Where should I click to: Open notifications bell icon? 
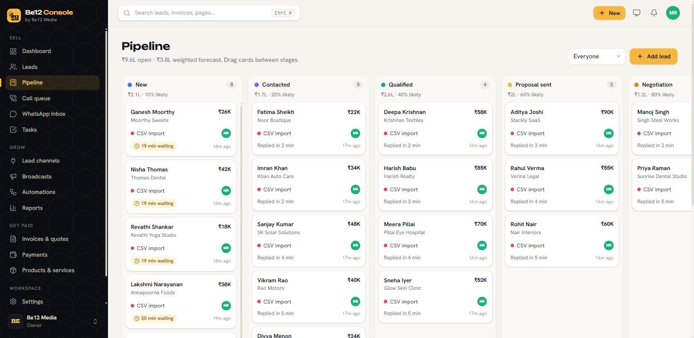[x=654, y=13]
